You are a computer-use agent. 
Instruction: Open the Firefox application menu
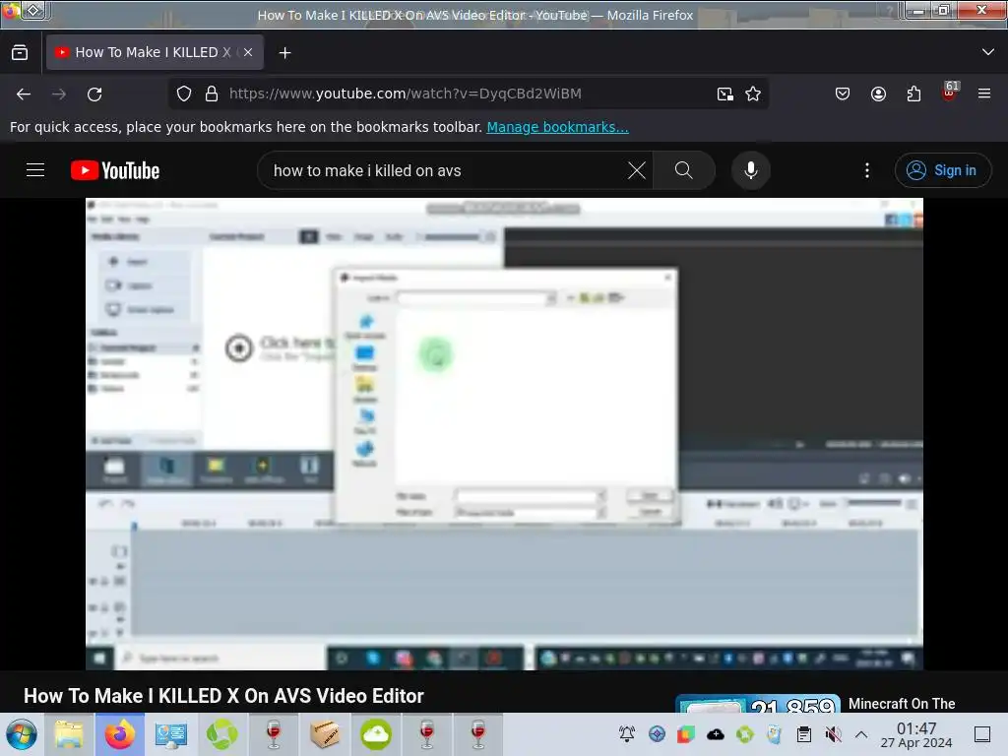(984, 94)
